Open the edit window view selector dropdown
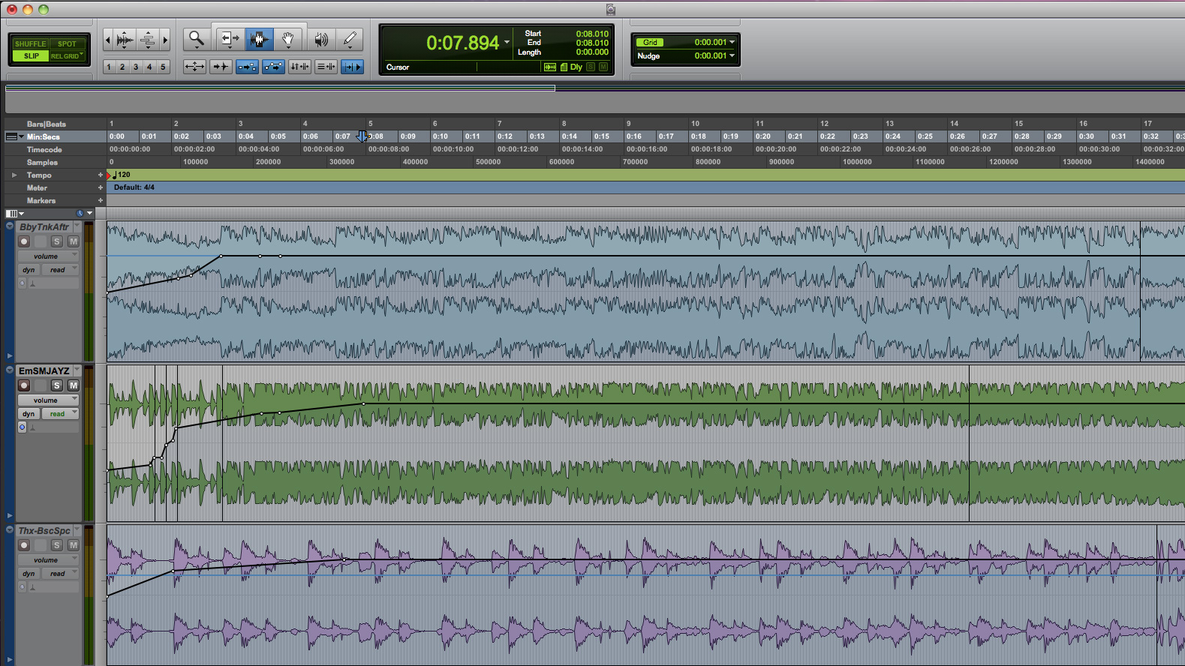 coord(15,214)
